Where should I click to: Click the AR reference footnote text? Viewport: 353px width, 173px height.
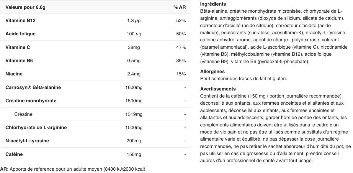click(x=73, y=169)
